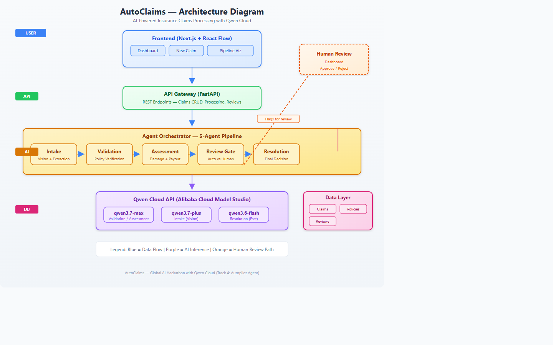
Task: Click the AI-Powered Insurance Claims subtitle
Action: tap(192, 21)
